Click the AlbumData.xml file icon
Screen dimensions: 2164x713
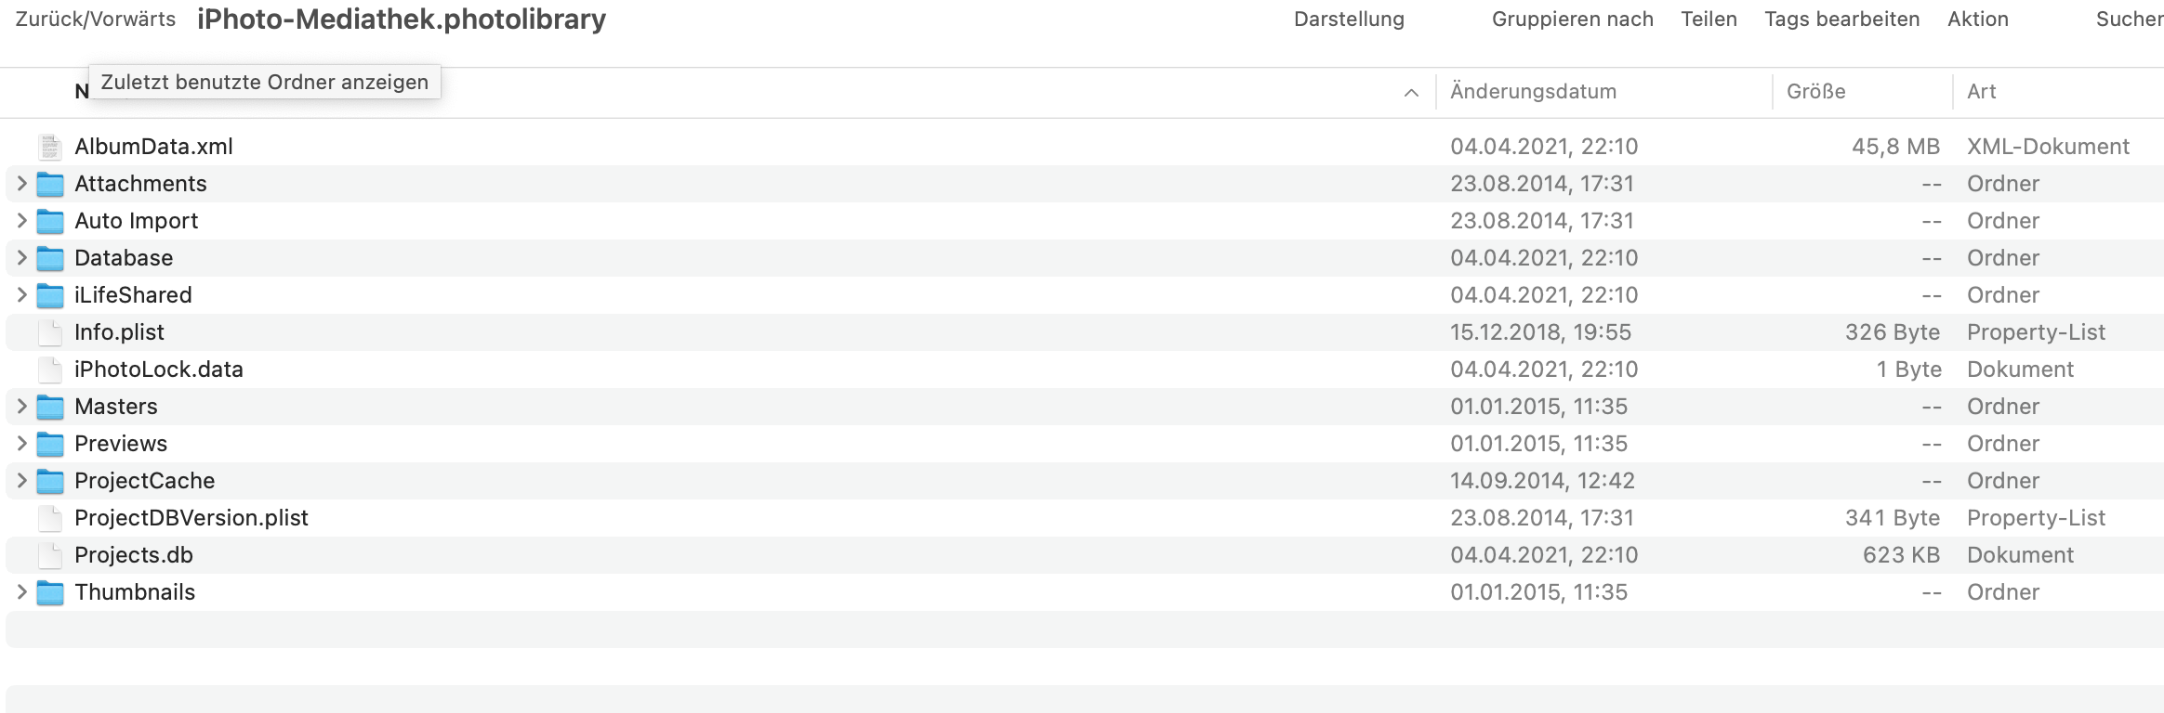50,147
